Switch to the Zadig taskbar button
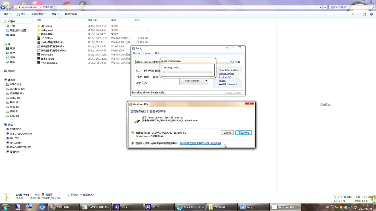The width and height of the screenshot is (376, 211). [253, 207]
